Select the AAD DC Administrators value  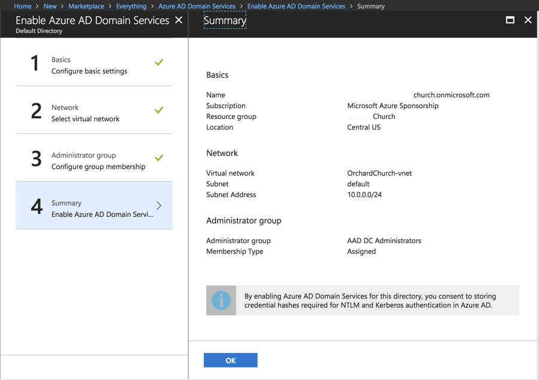[x=384, y=241]
